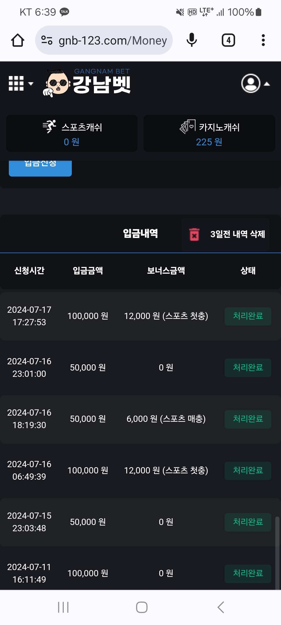Image resolution: width=281 pixels, height=625 pixels.
Task: Select the 카지노캐쉬 balance panel
Action: coord(209,133)
